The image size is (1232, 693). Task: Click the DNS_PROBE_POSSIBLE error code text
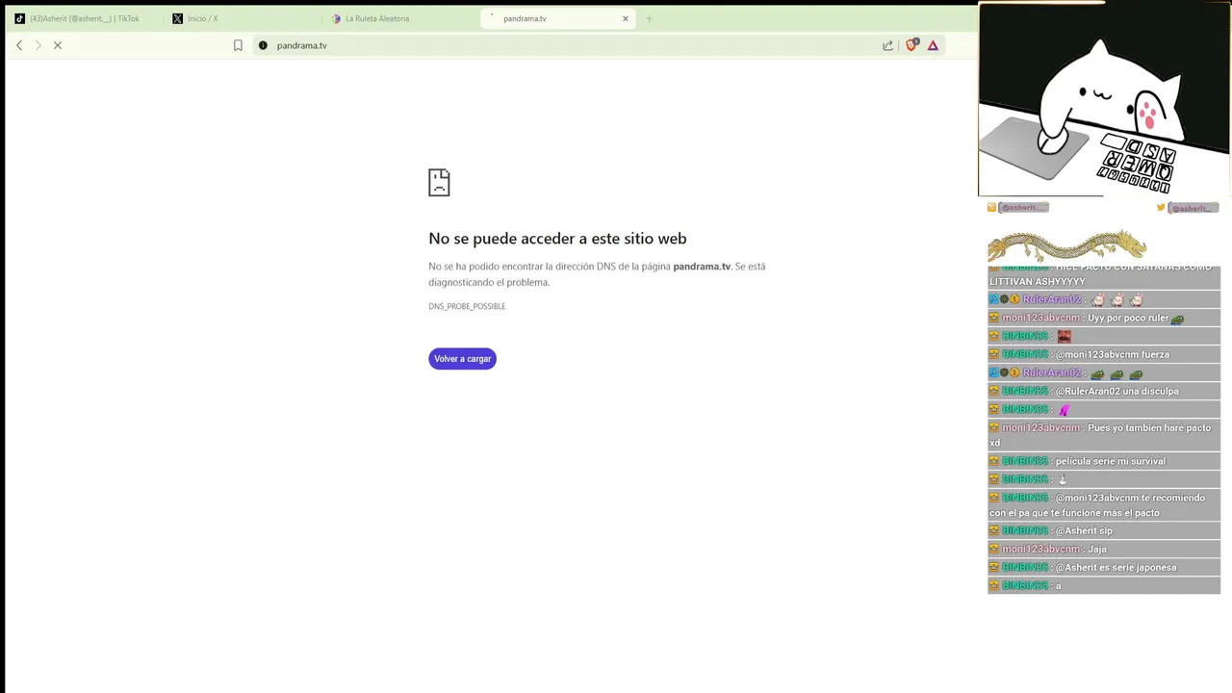tap(467, 306)
